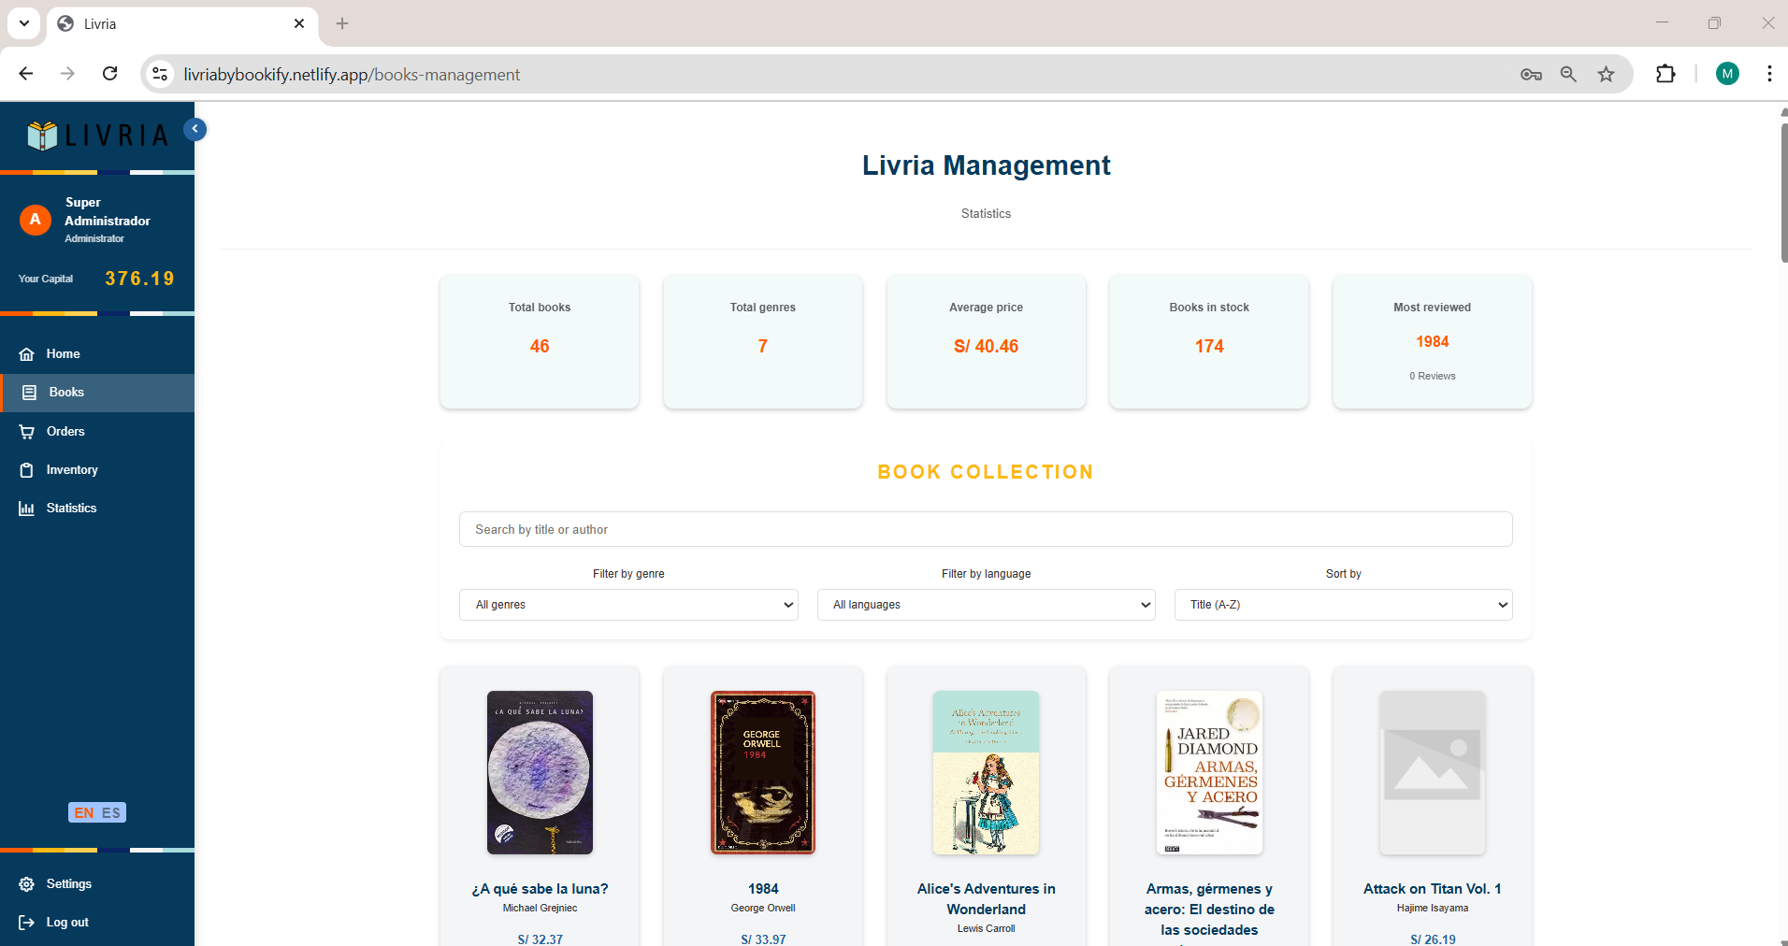Switch the language to EN

[84, 812]
